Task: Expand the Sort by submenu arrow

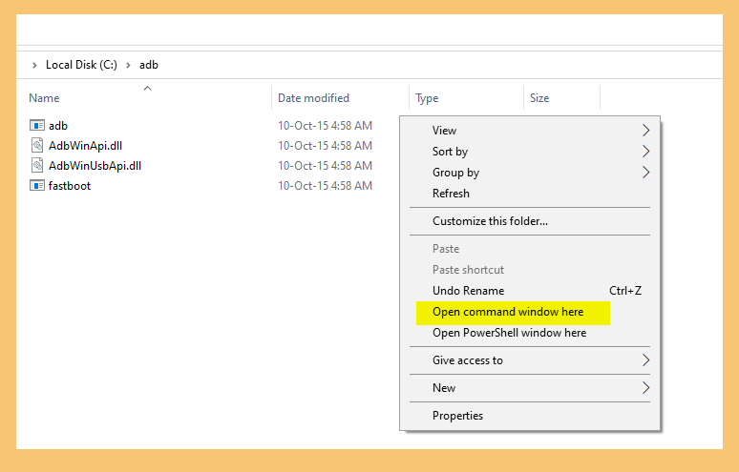Action: click(645, 151)
